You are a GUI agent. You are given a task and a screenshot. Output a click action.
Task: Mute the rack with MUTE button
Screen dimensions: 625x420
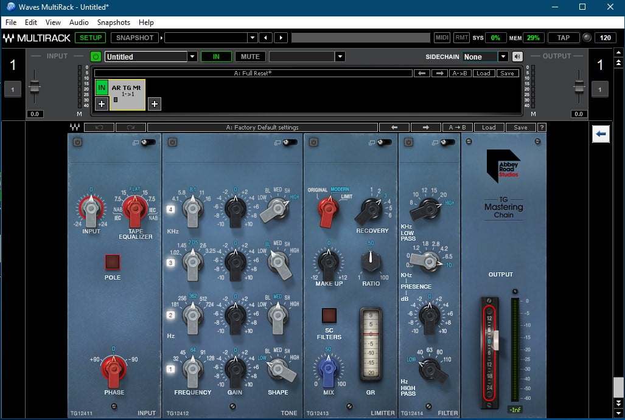[250, 57]
